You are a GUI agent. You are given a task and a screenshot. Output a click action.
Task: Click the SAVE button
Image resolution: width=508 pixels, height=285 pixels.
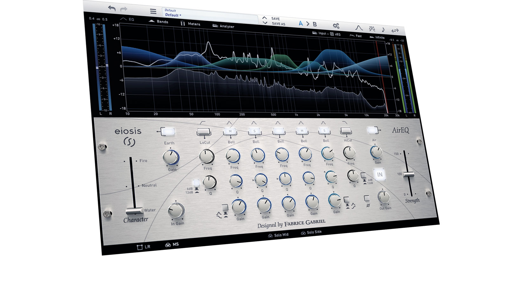click(x=276, y=19)
